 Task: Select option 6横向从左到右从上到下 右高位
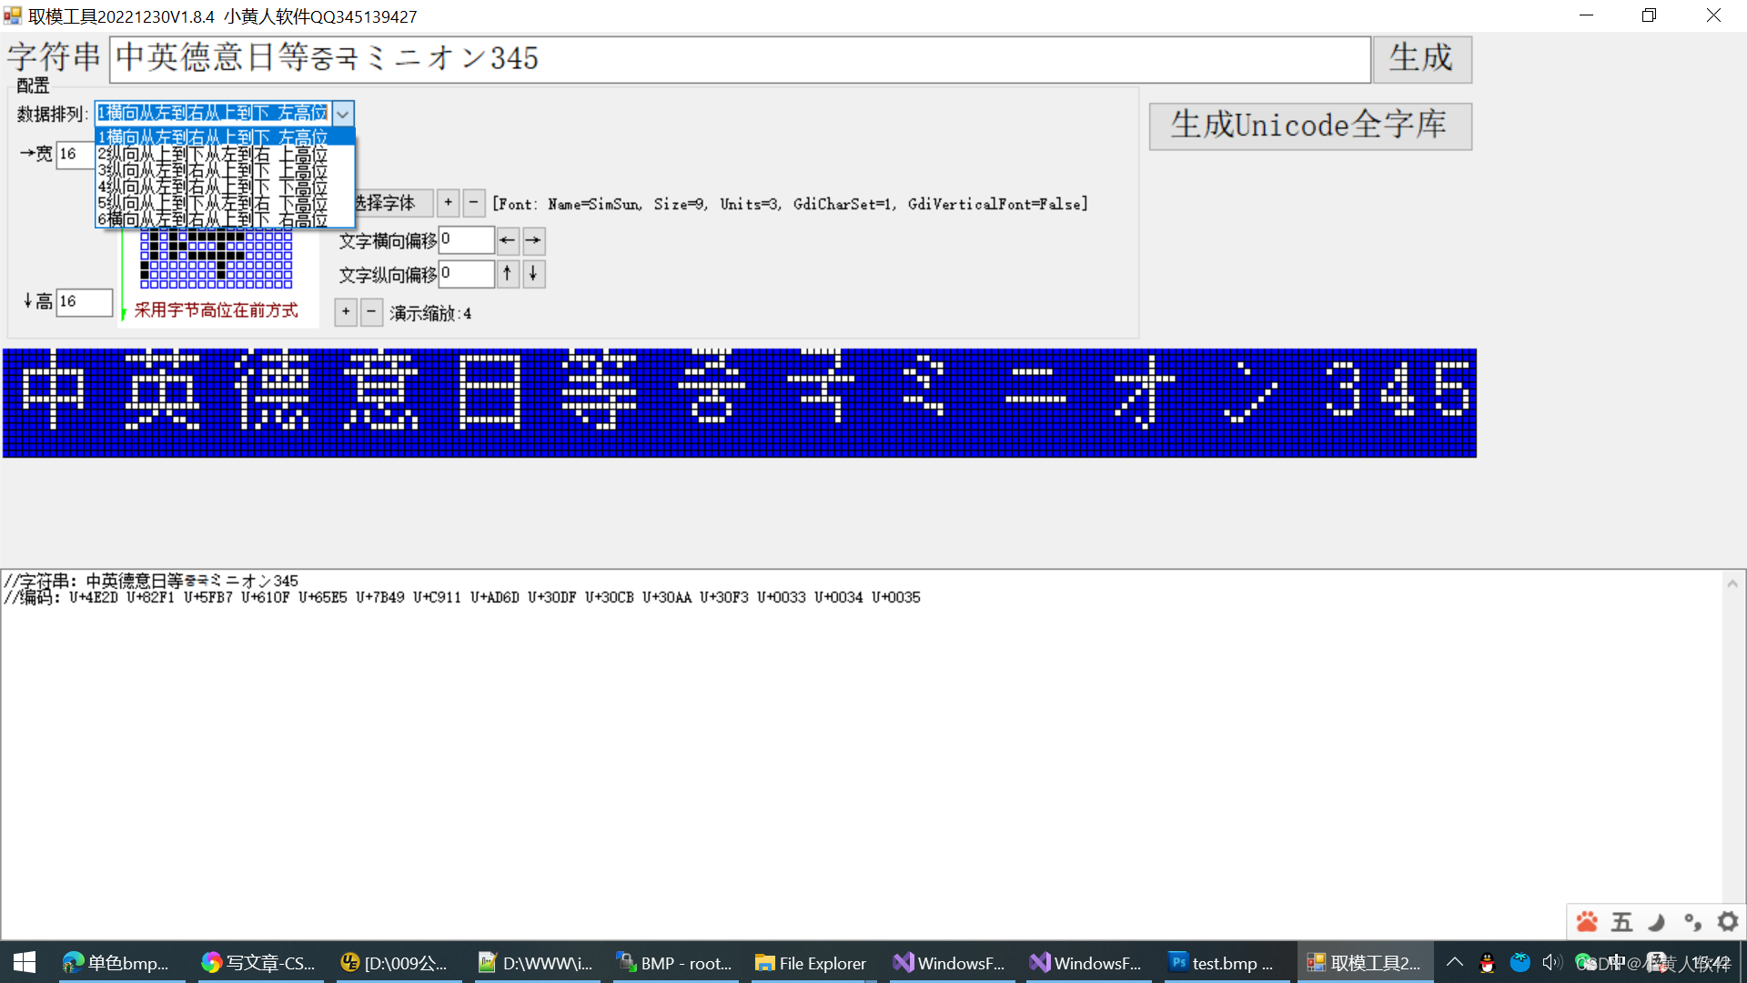(x=214, y=219)
